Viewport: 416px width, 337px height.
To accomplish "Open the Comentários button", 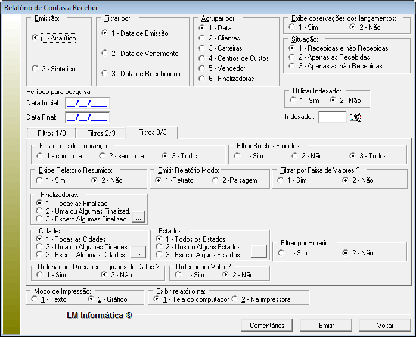I will 267,326.
